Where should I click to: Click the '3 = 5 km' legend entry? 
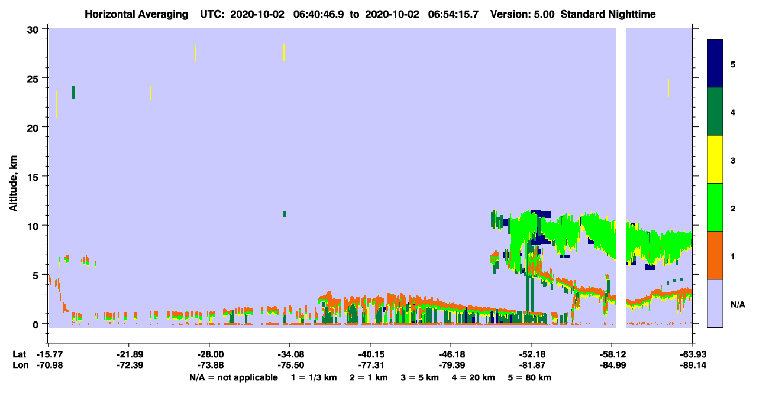tap(421, 377)
